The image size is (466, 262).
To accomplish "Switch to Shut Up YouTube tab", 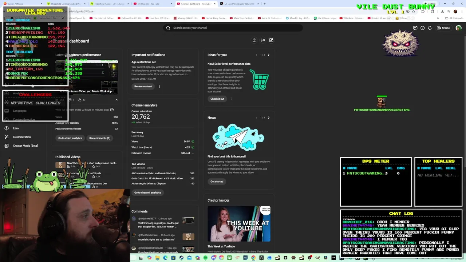I will pos(153,4).
